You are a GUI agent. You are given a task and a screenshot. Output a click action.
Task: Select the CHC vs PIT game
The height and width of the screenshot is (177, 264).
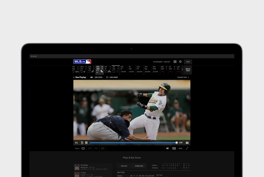(140, 69)
